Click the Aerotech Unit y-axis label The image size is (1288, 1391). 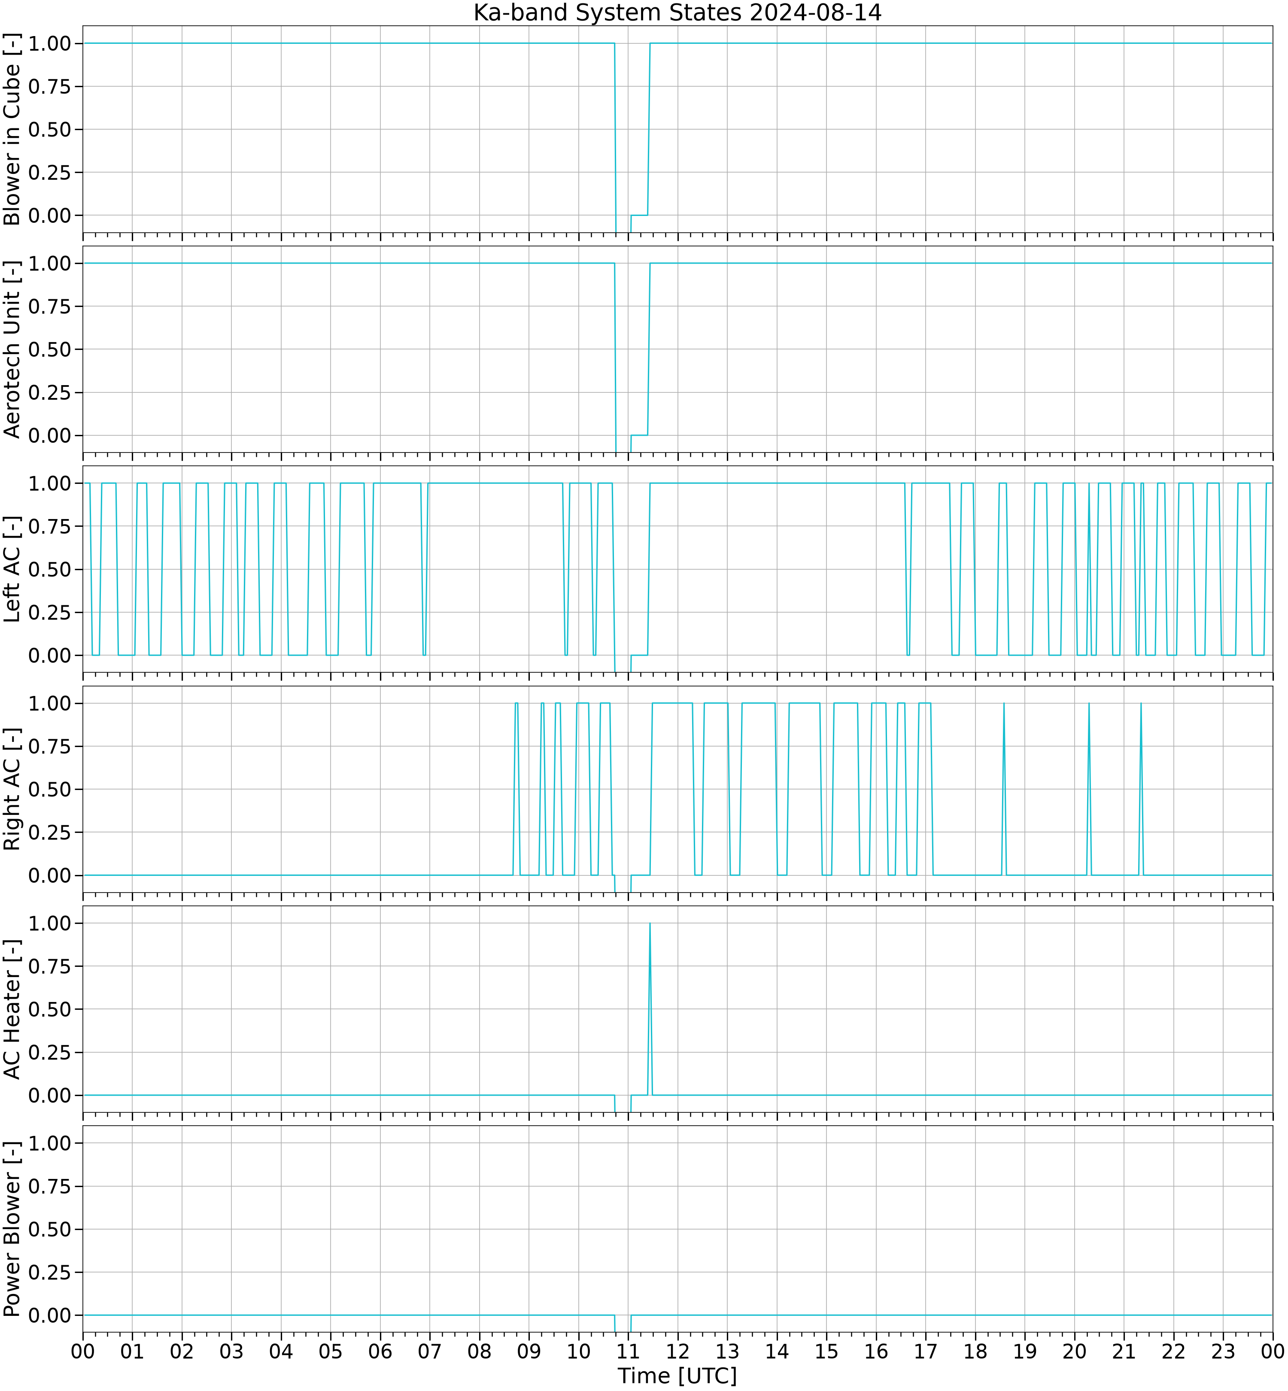pos(12,349)
